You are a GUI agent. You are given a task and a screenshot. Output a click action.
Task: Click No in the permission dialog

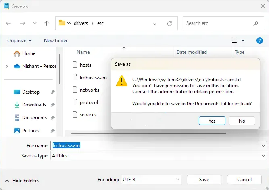pos(242,121)
